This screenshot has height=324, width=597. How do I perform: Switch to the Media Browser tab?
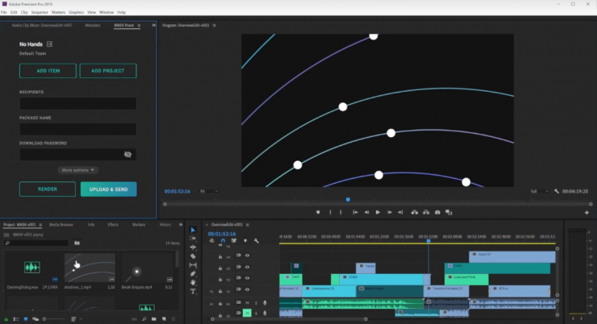[61, 224]
